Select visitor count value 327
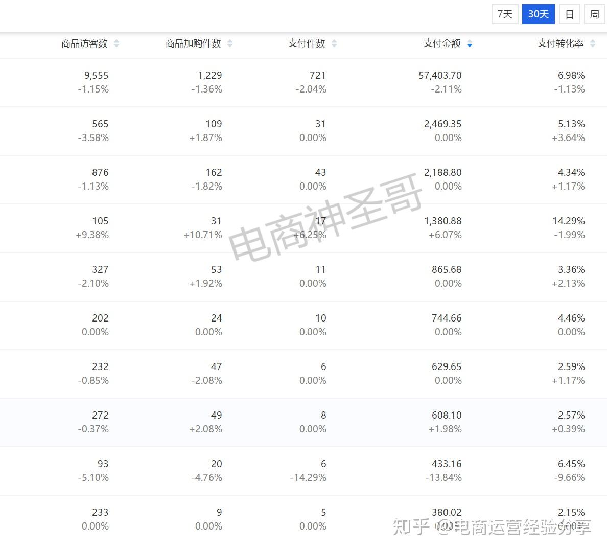The image size is (607, 551). pos(100,269)
